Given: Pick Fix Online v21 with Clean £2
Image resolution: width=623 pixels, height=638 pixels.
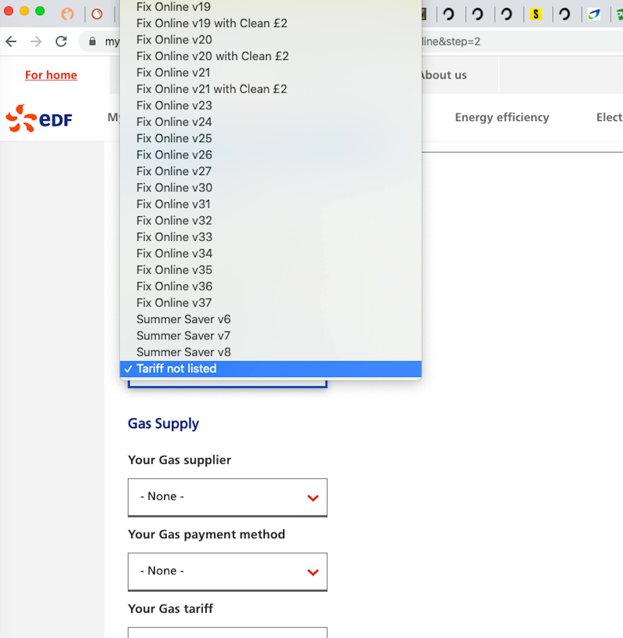Looking at the screenshot, I should tap(271, 89).
